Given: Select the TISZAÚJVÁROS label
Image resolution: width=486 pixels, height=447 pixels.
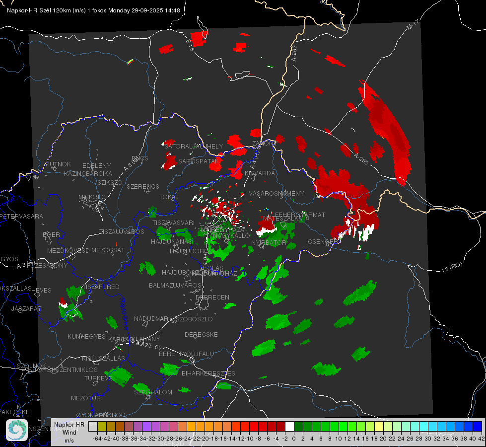Looking at the screenshot, I should click(122, 232).
